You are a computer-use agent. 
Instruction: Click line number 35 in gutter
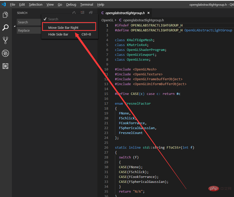106,192
